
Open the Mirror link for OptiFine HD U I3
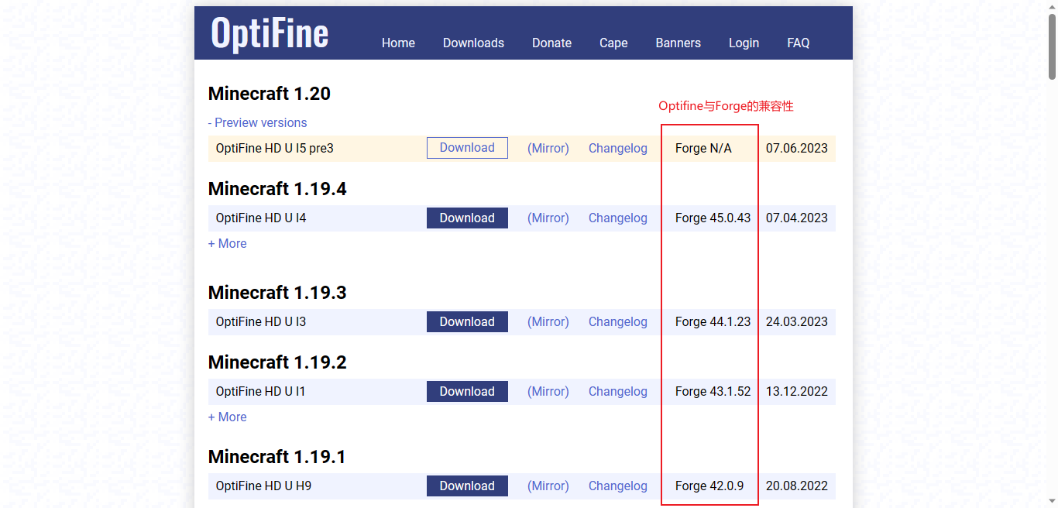coord(548,321)
